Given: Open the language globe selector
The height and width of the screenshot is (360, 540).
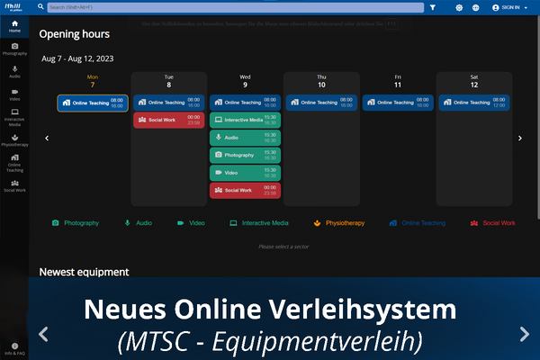Looking at the screenshot, I should point(475,7).
